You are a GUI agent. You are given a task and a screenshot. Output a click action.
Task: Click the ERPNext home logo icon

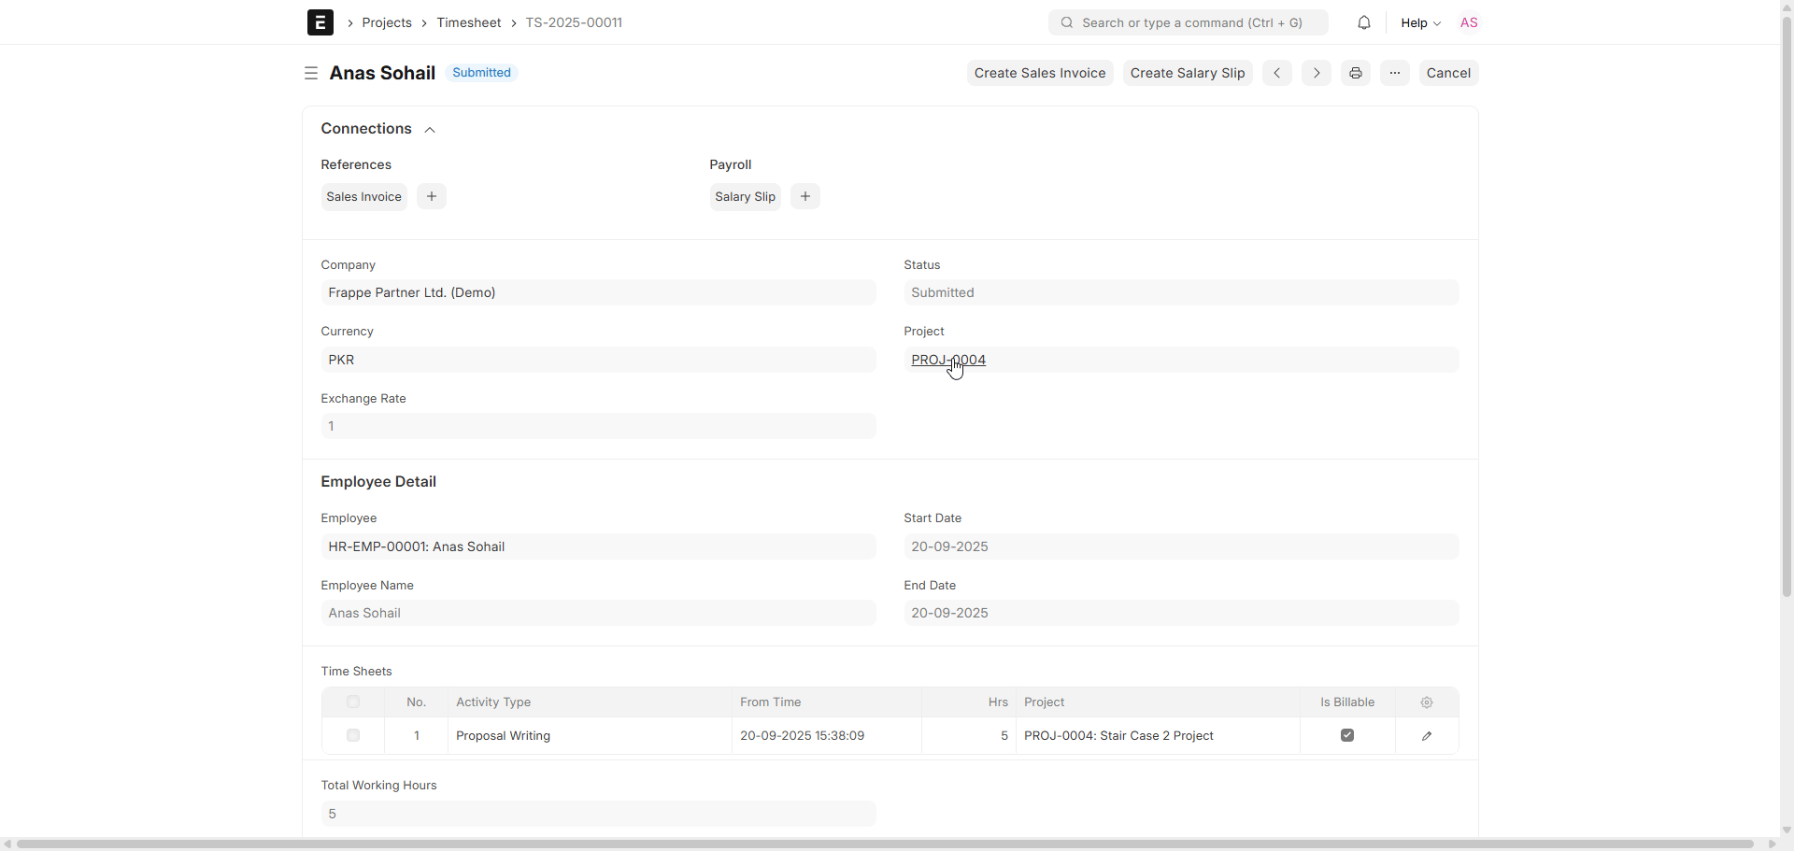[x=320, y=22]
